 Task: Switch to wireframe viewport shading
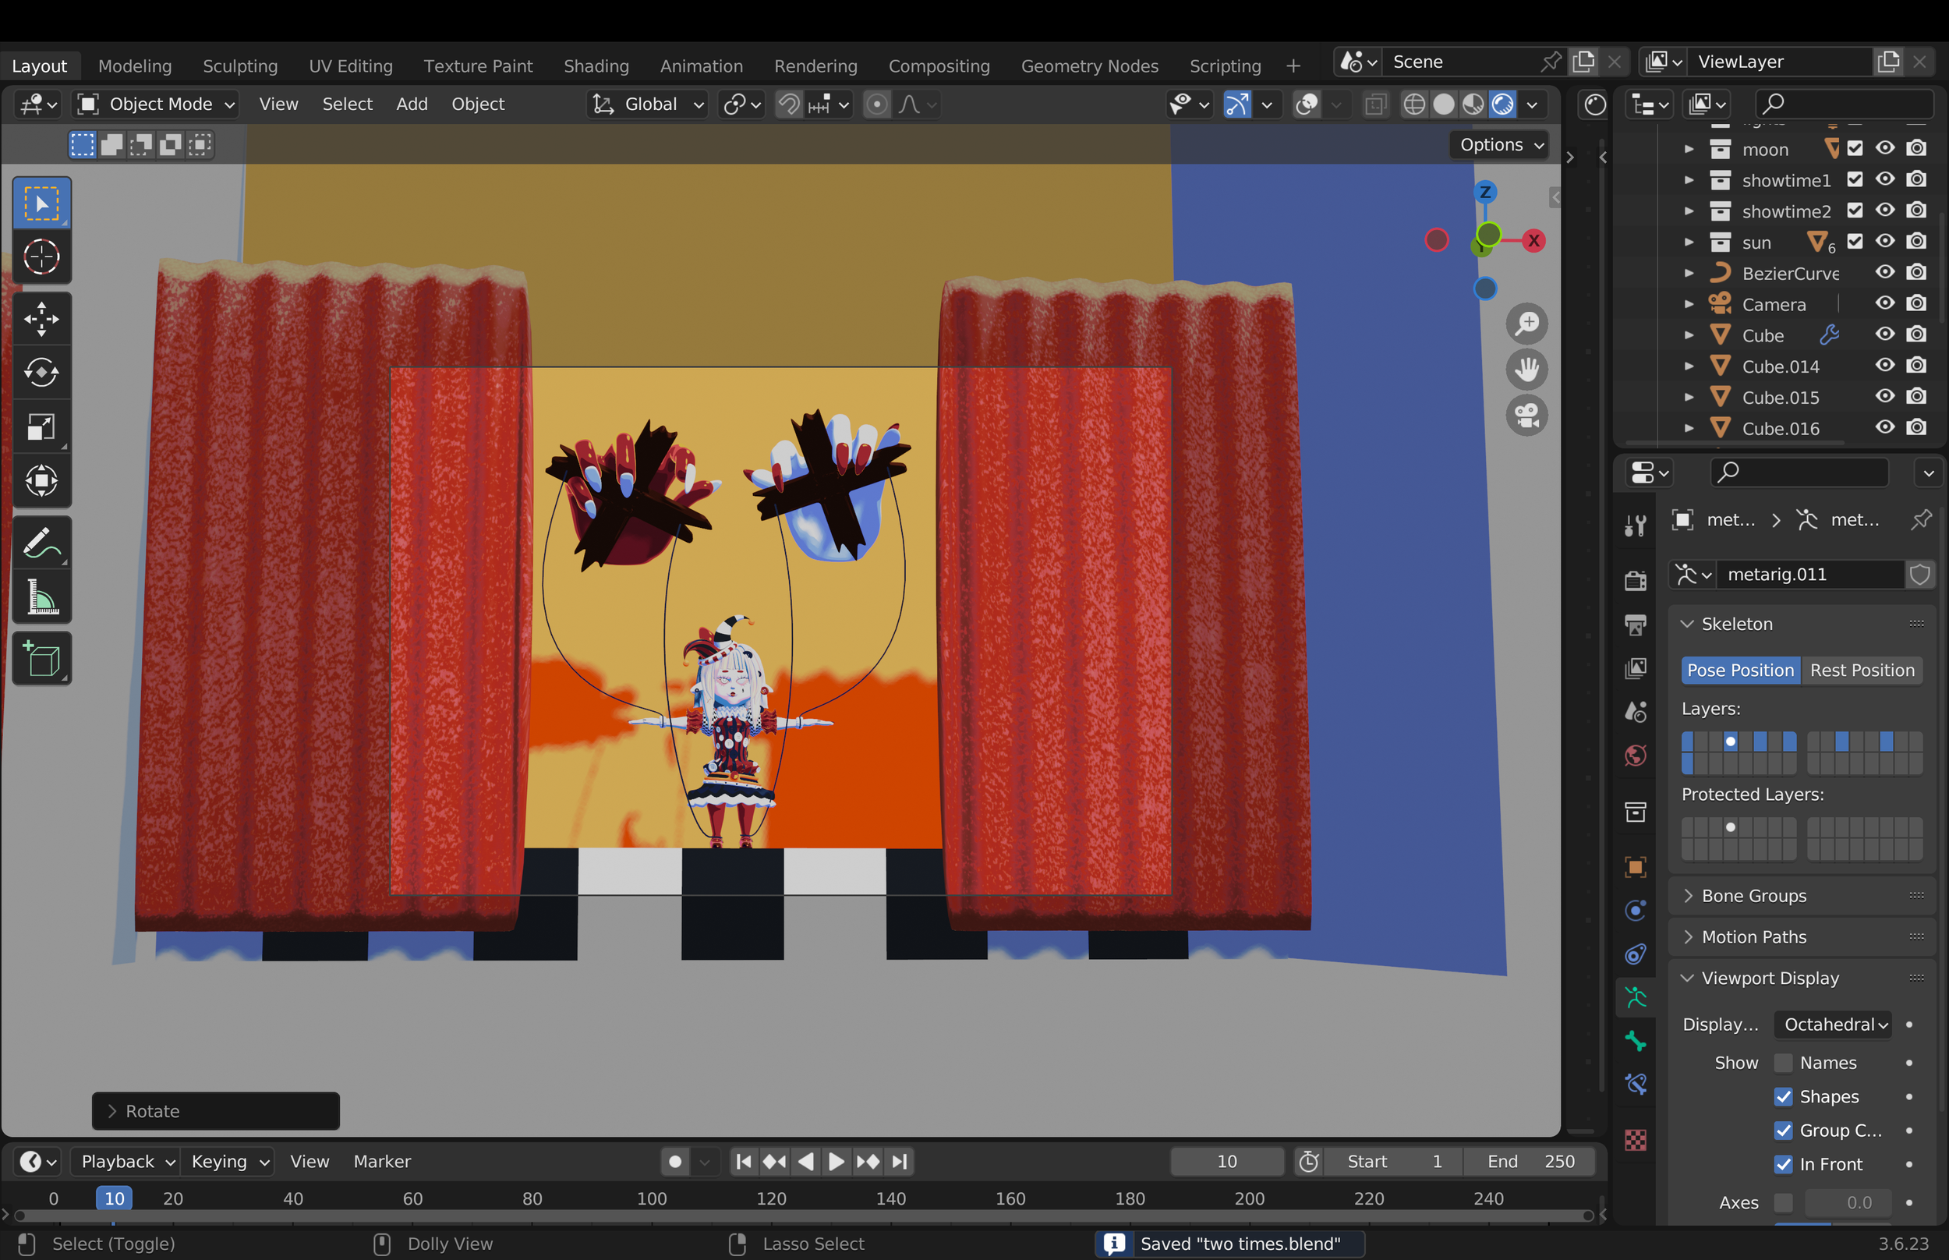click(x=1414, y=104)
